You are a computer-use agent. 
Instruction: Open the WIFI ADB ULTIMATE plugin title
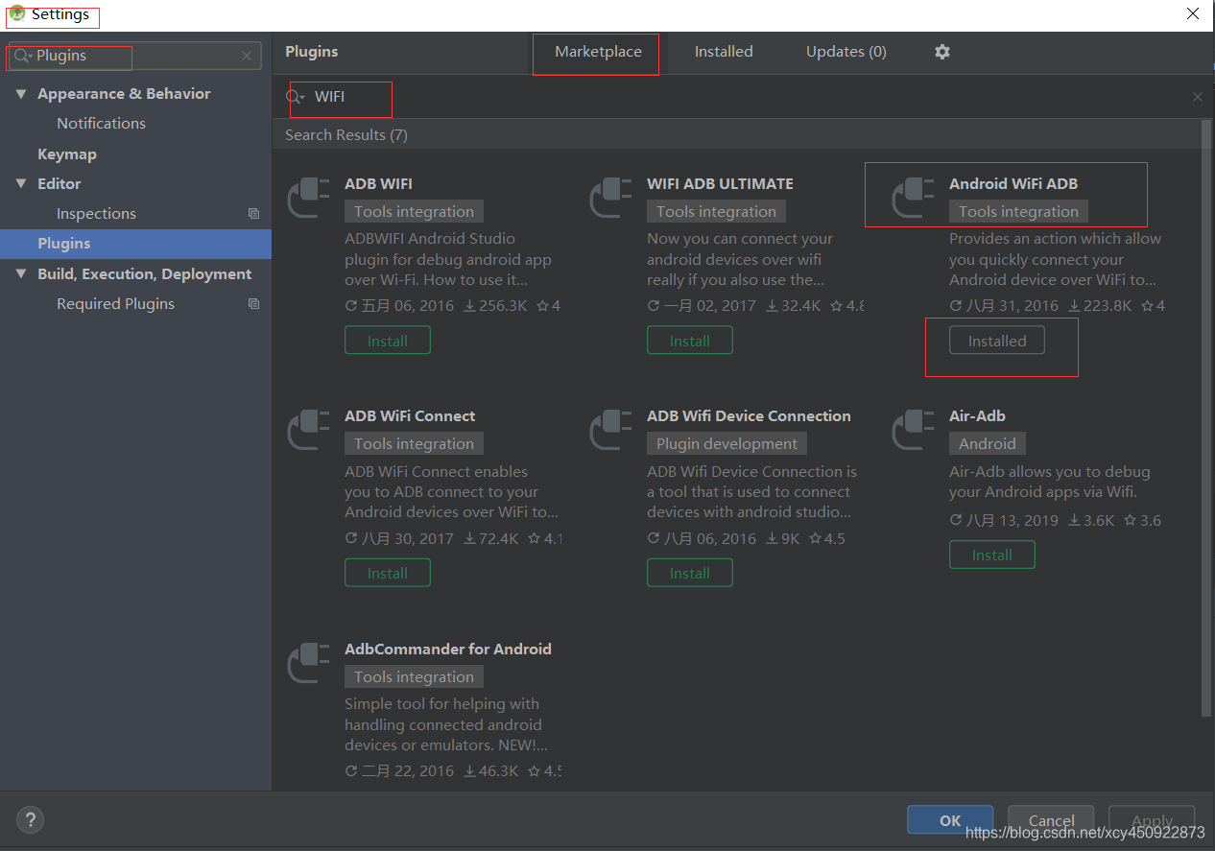(x=720, y=184)
